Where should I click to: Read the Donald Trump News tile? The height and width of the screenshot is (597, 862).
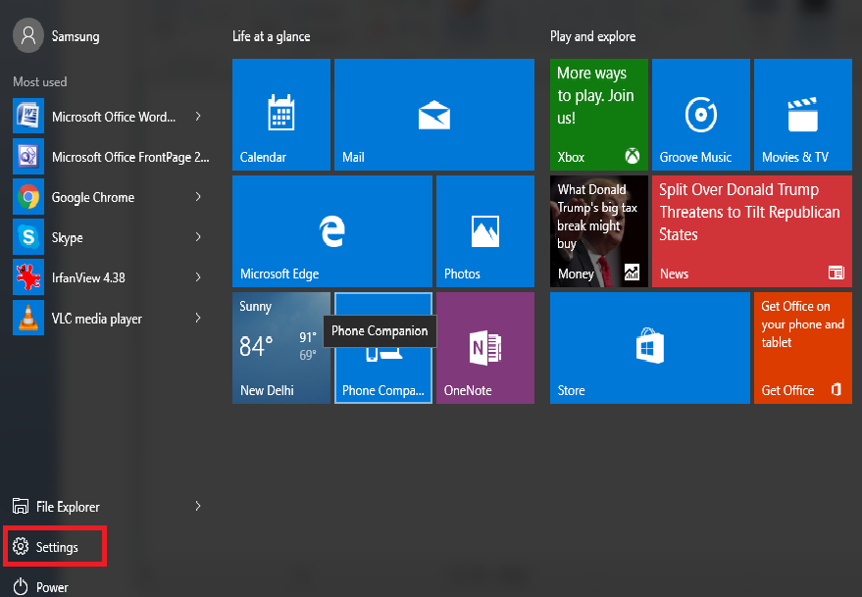[751, 231]
